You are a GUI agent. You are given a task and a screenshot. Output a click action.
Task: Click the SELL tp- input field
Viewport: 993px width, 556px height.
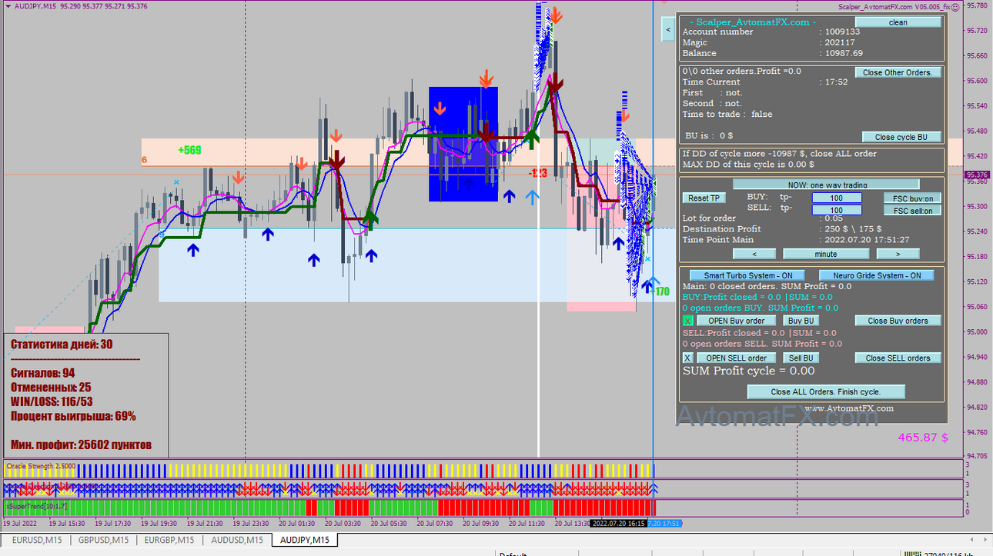pos(837,210)
